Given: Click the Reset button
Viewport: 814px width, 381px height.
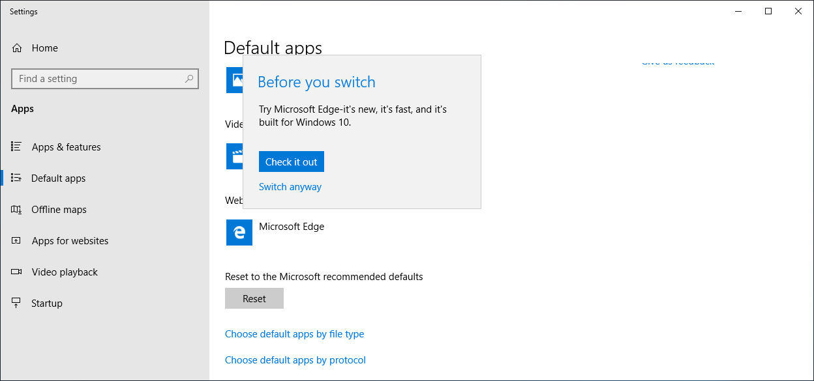Looking at the screenshot, I should (254, 298).
